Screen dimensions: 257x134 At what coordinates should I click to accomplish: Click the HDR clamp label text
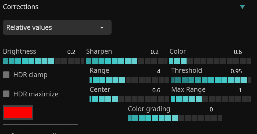coord(30,75)
